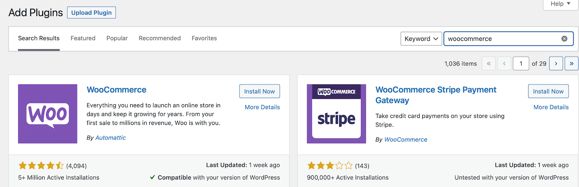View More Details for WooCommerce
Viewport: 579px width, 187px height.
pyautogui.click(x=262, y=107)
